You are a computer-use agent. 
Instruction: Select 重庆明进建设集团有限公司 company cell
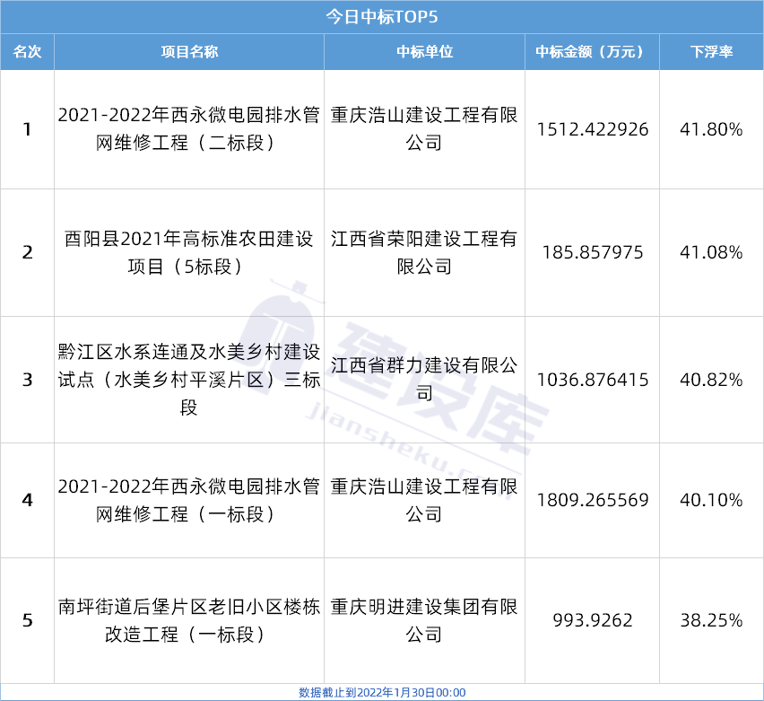point(424,620)
